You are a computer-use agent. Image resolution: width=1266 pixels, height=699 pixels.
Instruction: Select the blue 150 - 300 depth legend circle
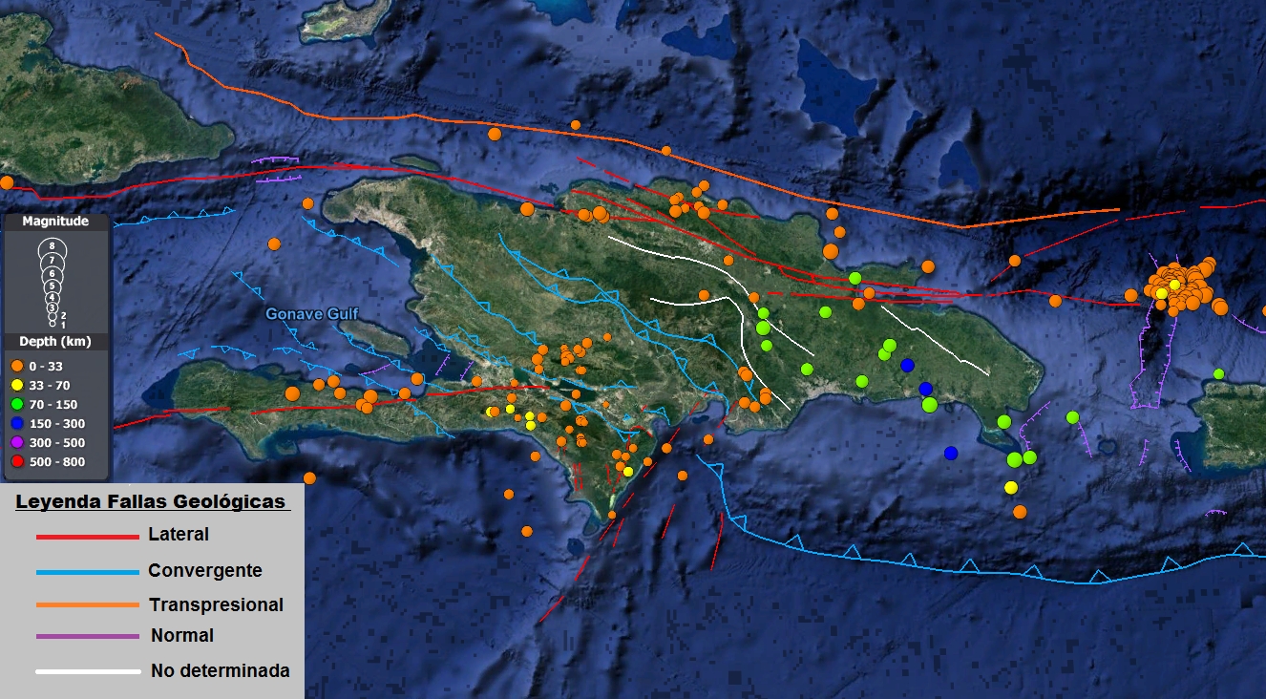coord(16,423)
